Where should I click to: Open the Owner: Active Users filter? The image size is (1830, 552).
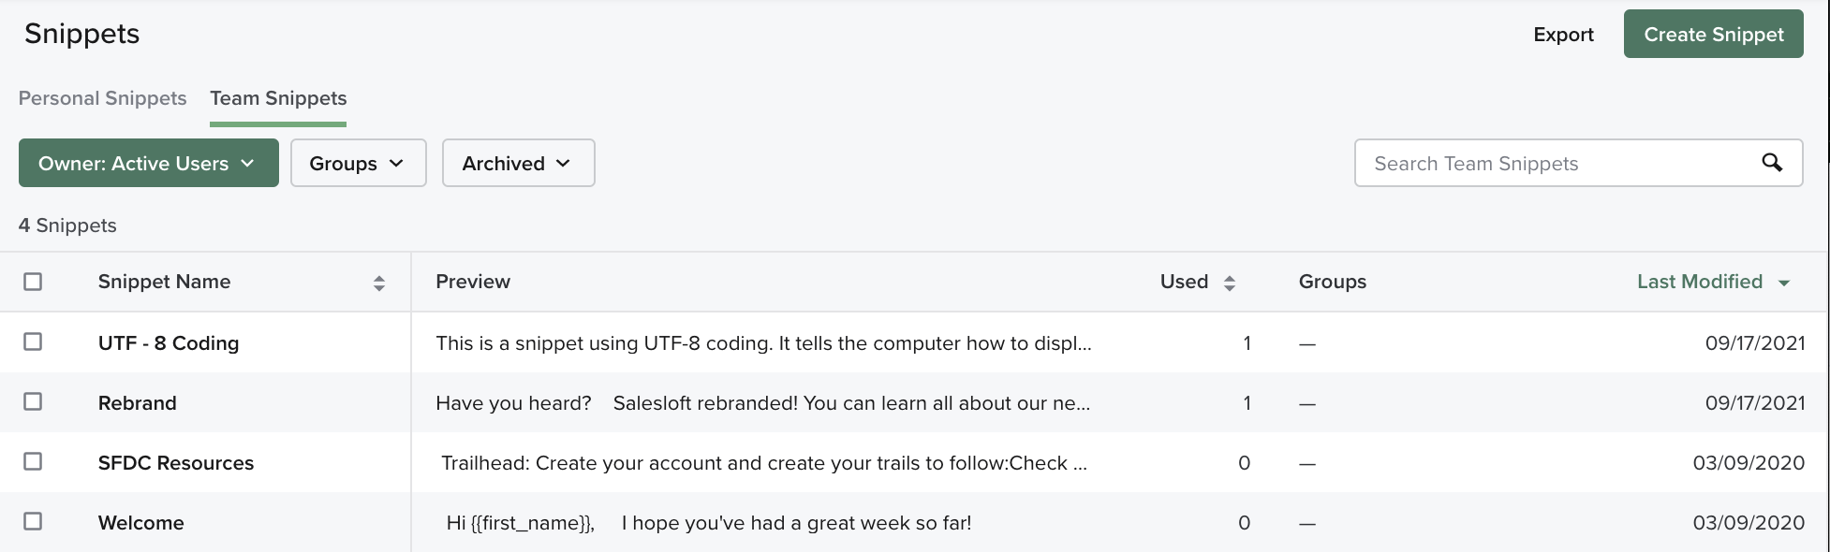[148, 163]
